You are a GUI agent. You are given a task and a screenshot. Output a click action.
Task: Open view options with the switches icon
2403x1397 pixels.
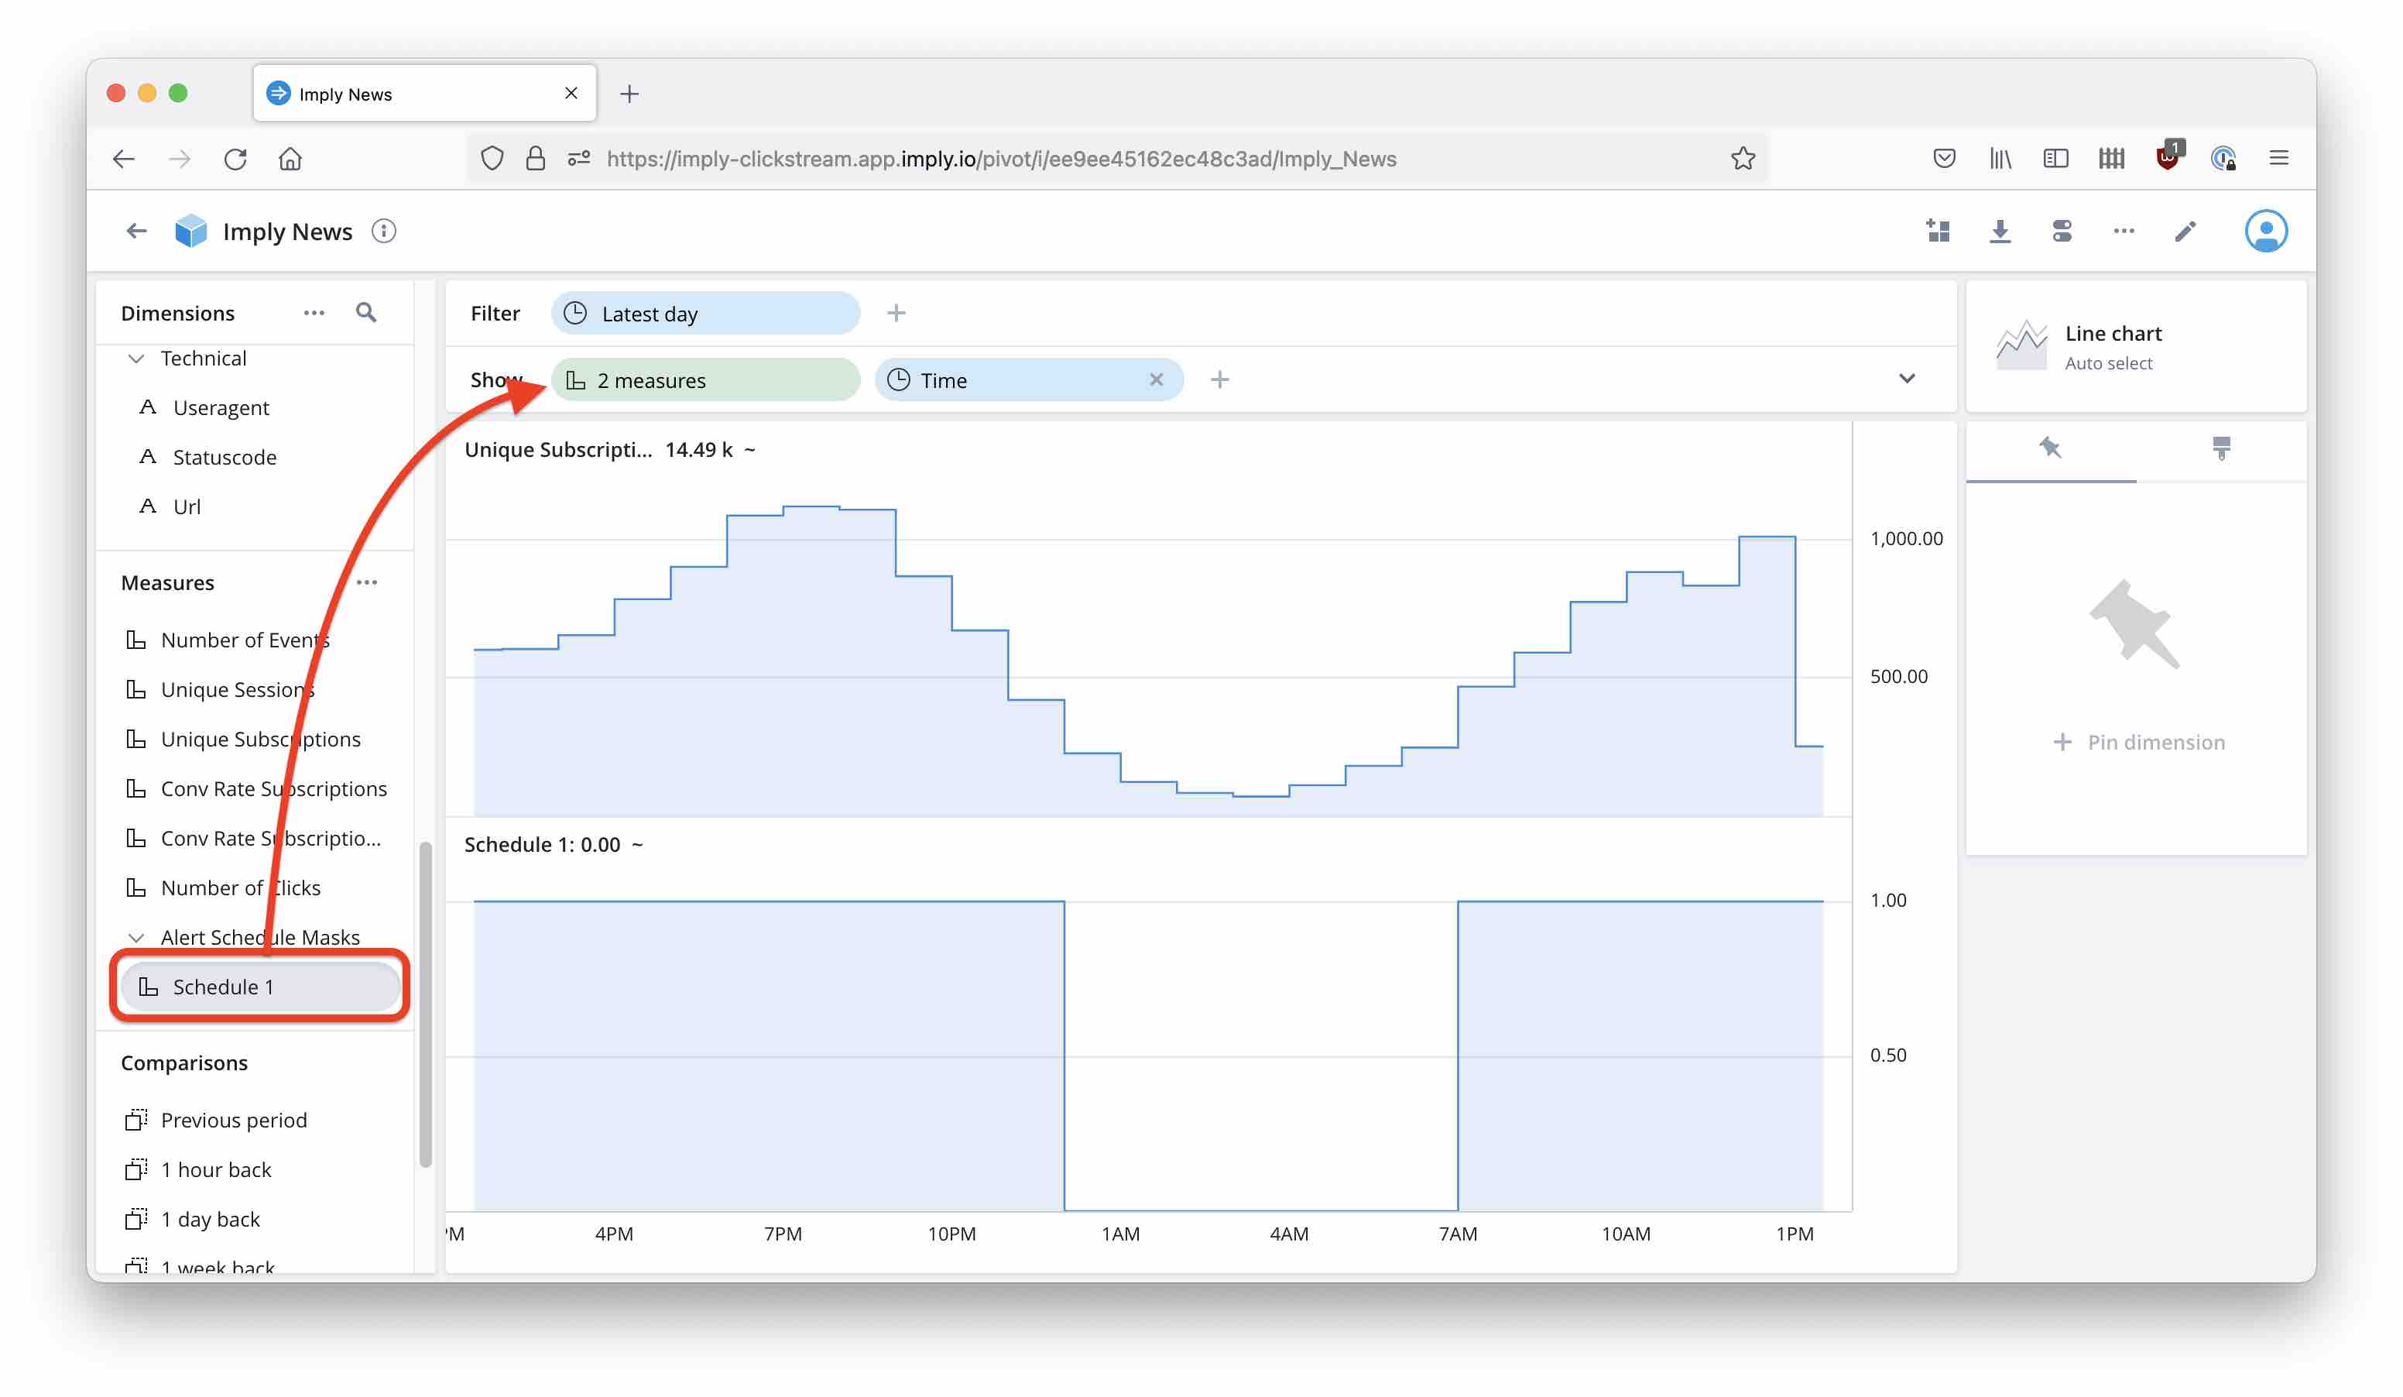coord(2062,231)
